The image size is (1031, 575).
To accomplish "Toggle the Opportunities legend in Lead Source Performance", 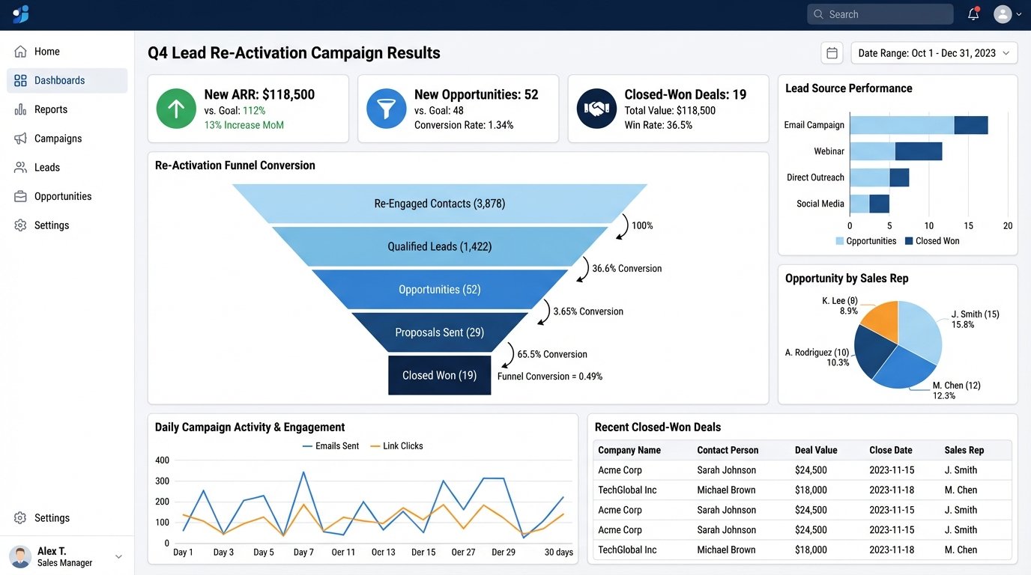I will click(865, 240).
